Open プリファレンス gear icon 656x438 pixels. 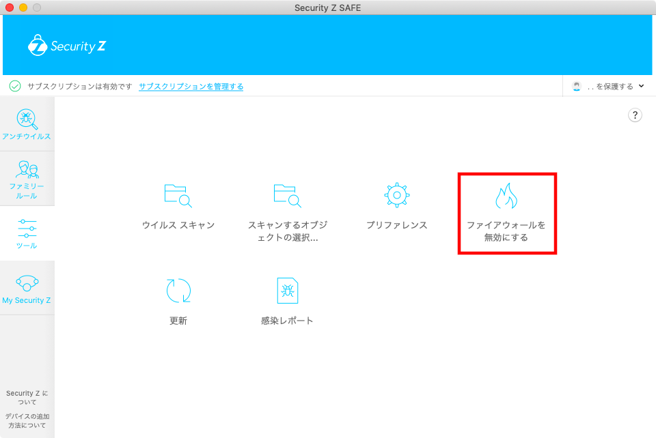point(396,195)
